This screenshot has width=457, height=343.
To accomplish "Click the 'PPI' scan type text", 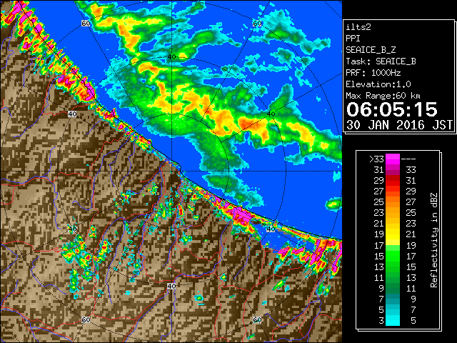I will click(353, 39).
